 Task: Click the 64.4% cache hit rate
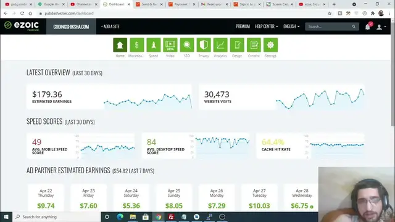point(273,142)
